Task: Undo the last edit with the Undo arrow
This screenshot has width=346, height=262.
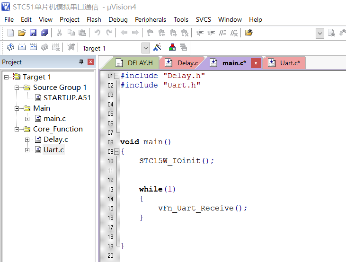Action: coord(97,33)
